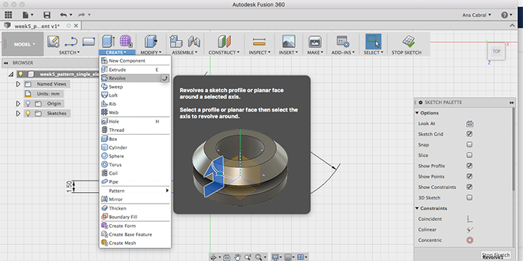Open the CONSTRUCT dropdown menu
The width and height of the screenshot is (523, 261).
click(224, 53)
